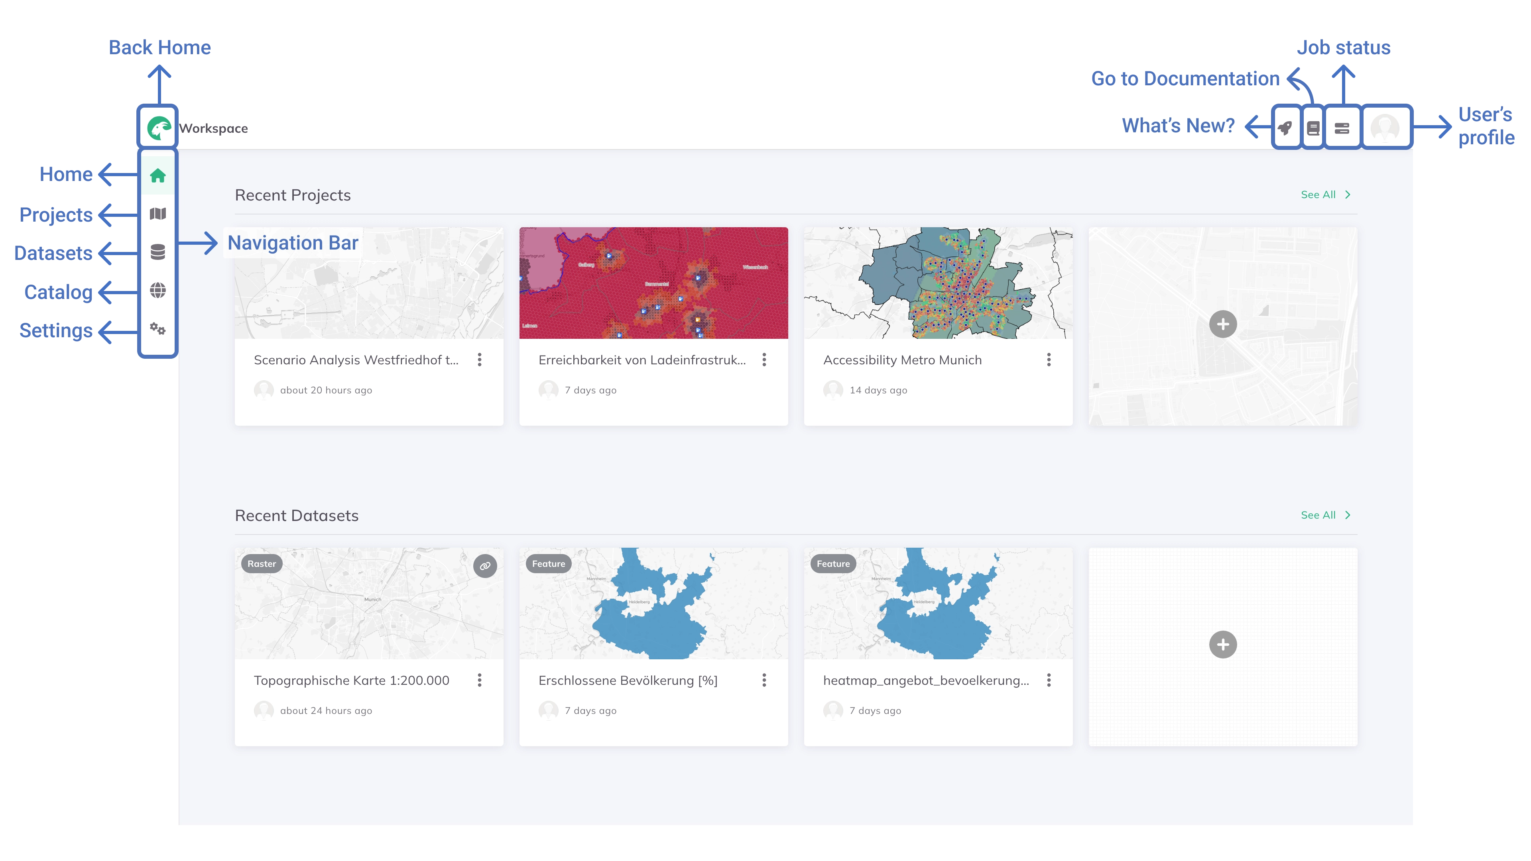Click See All for Recent Datasets
The height and width of the screenshot is (861, 1531).
[x=1325, y=515]
